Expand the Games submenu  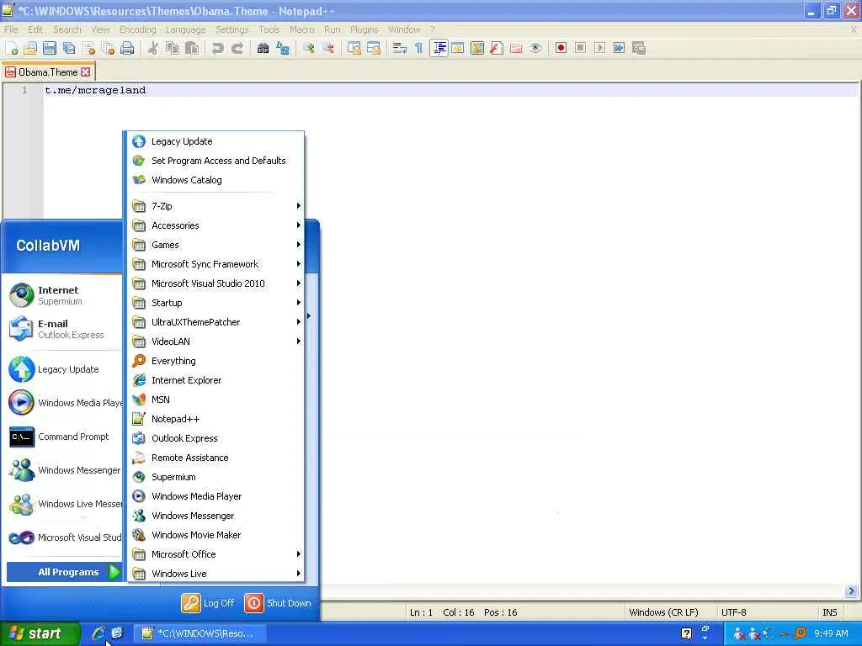click(x=215, y=245)
